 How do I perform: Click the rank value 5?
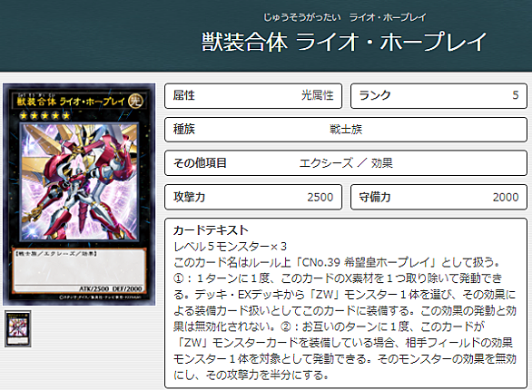click(x=516, y=95)
